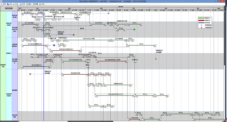The height and width of the screenshot is (122, 227).
Task: Select the 基础框架 WBS row cell
Action: (15, 90)
